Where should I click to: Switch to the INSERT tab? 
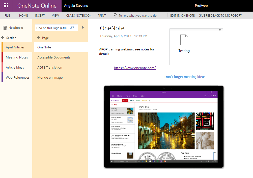(40, 15)
